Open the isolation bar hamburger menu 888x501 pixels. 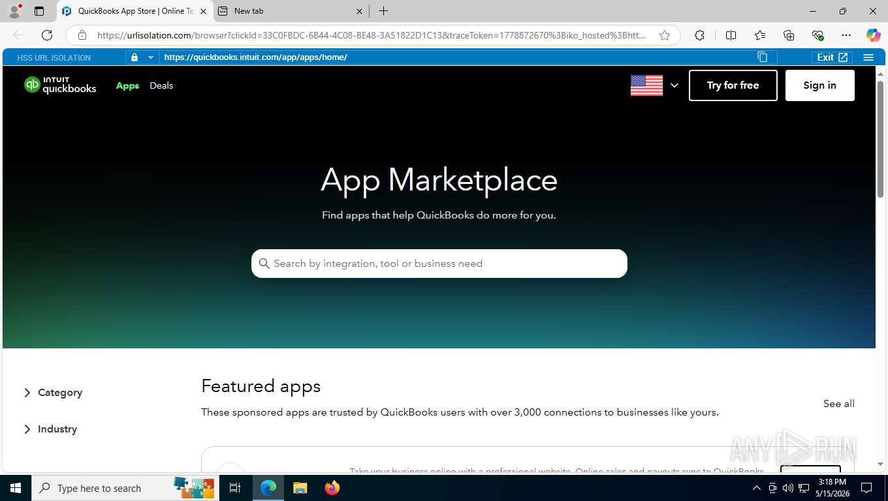(868, 57)
